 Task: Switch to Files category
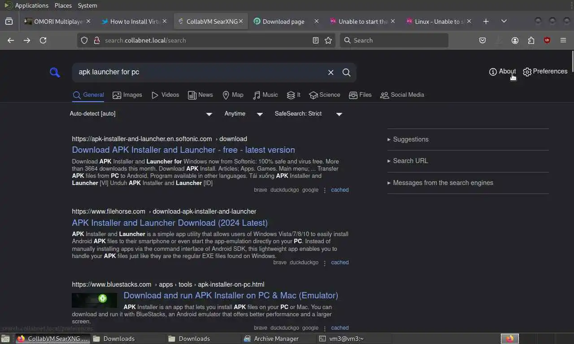click(x=360, y=95)
